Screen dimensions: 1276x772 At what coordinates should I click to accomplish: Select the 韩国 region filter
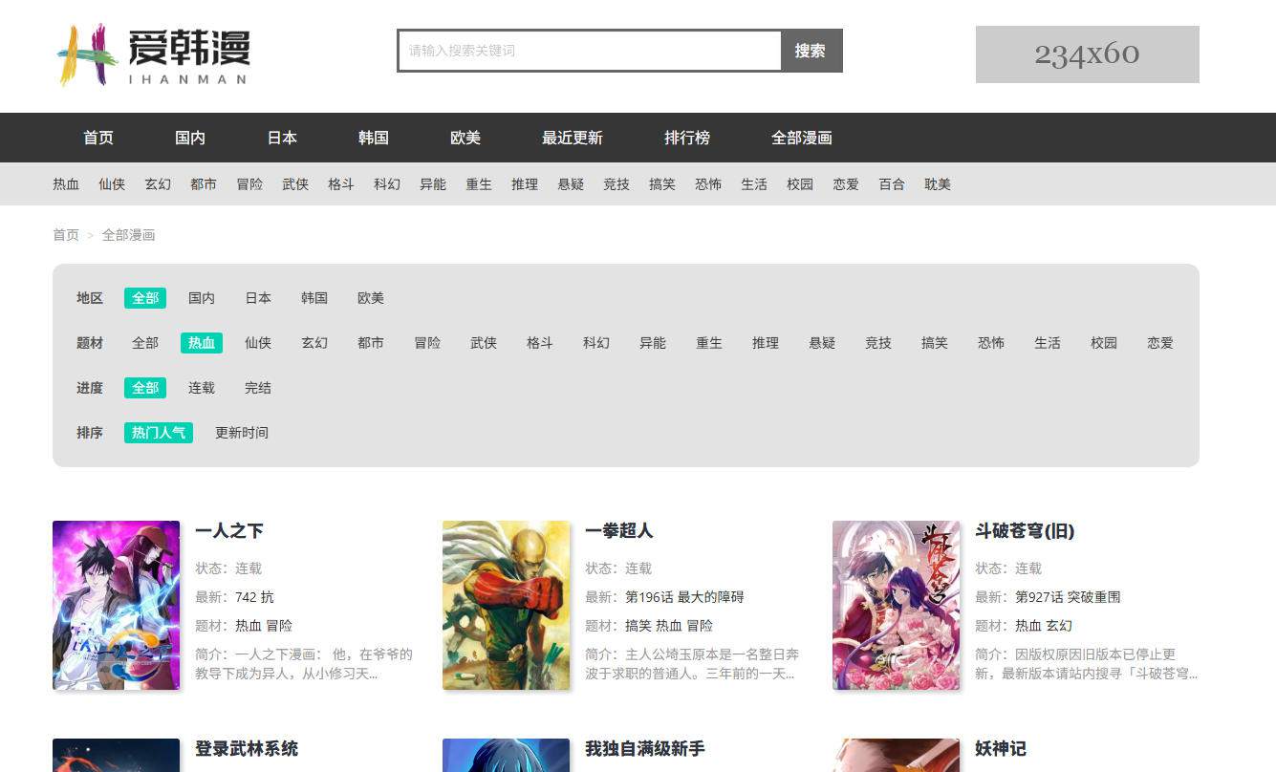[x=314, y=297]
